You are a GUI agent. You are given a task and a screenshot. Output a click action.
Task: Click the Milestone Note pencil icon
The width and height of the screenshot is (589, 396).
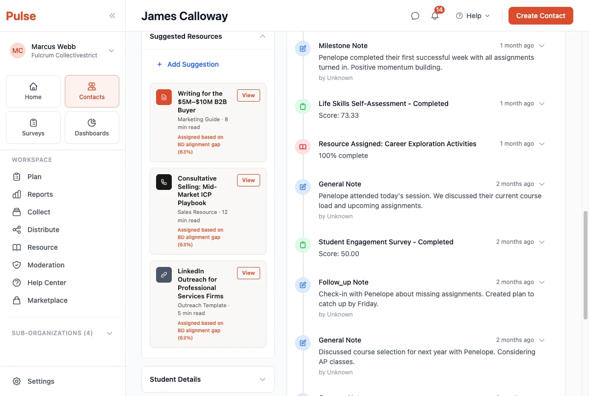coord(303,48)
